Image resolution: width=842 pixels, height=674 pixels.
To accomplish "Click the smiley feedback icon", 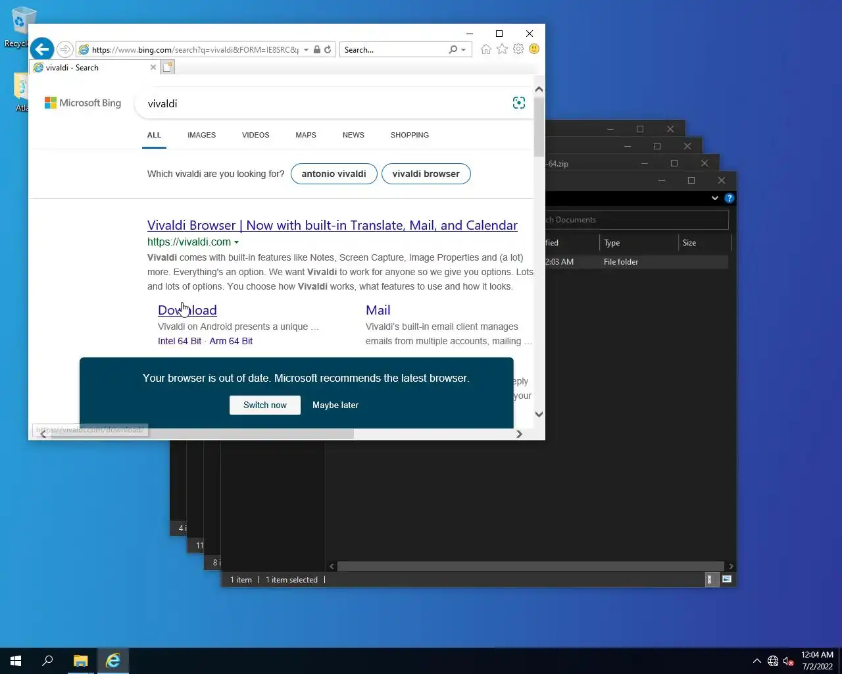I will (x=534, y=49).
